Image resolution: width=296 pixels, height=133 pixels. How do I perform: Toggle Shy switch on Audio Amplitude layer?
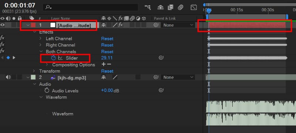104,25
